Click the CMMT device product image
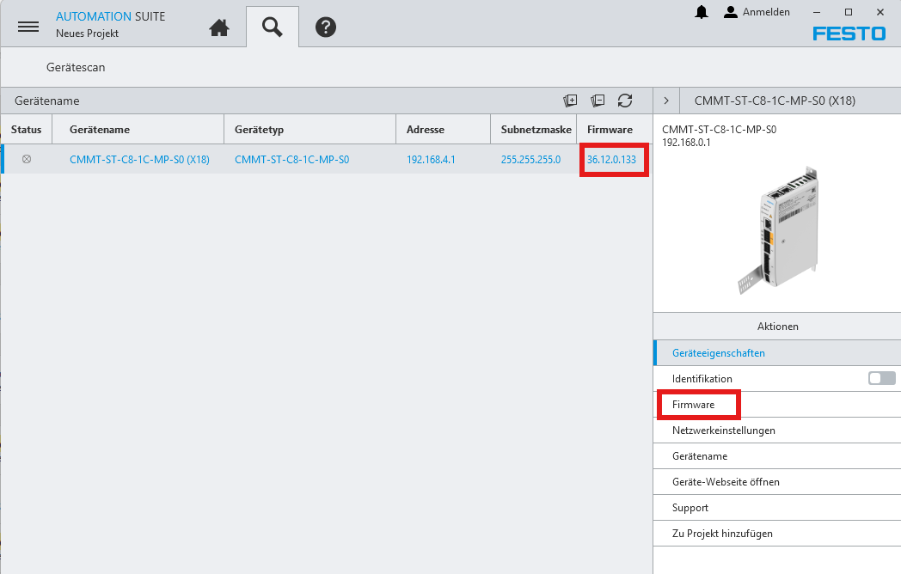The width and height of the screenshot is (901, 574). [779, 229]
